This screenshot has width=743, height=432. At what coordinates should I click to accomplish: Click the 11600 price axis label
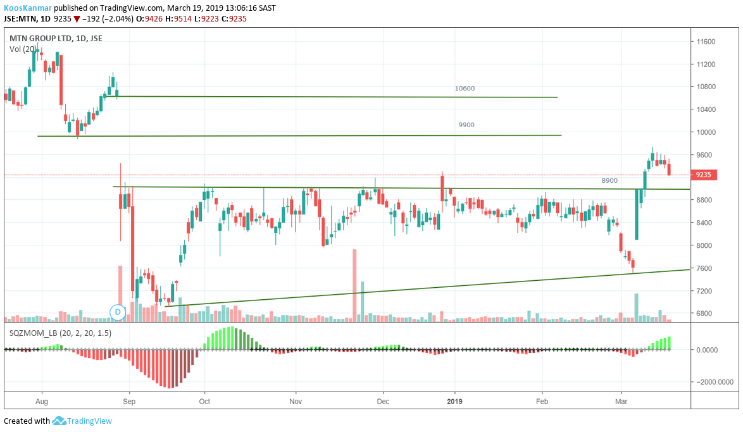click(x=706, y=42)
